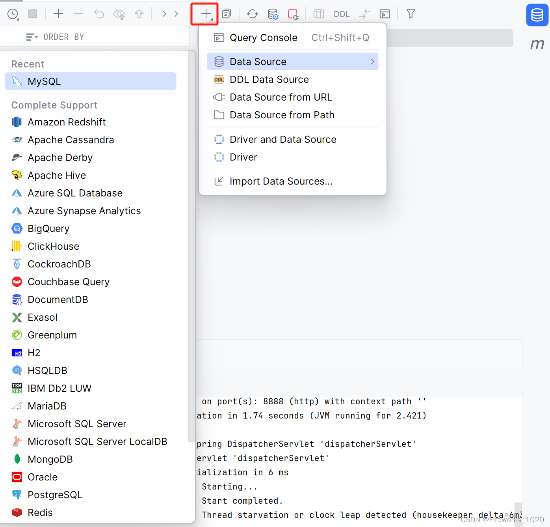Open the Database tool window icon
The image size is (550, 527).
(537, 15)
